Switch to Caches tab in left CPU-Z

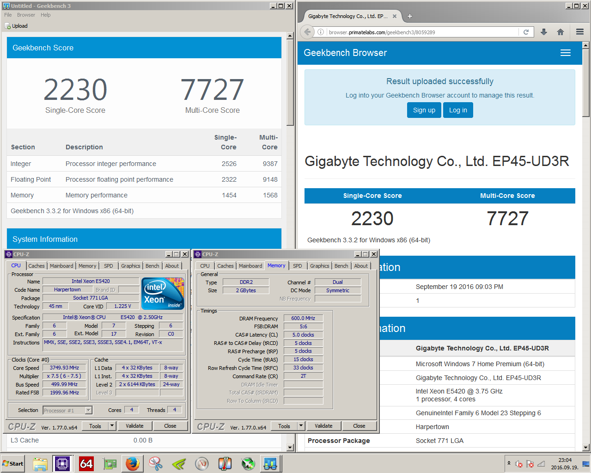point(37,266)
